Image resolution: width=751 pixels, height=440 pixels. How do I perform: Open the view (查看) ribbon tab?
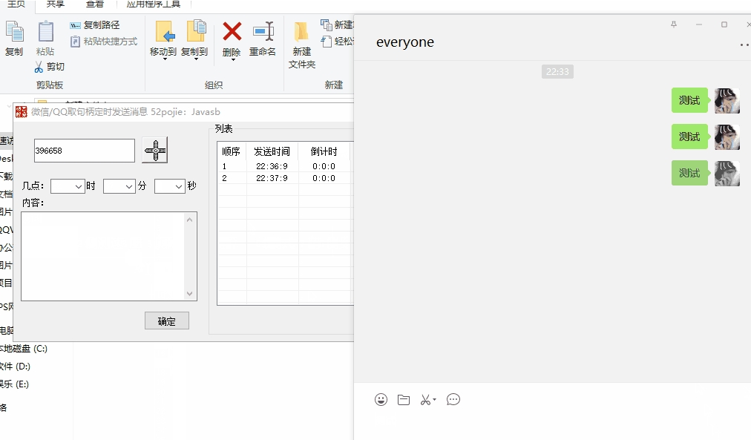point(95,4)
